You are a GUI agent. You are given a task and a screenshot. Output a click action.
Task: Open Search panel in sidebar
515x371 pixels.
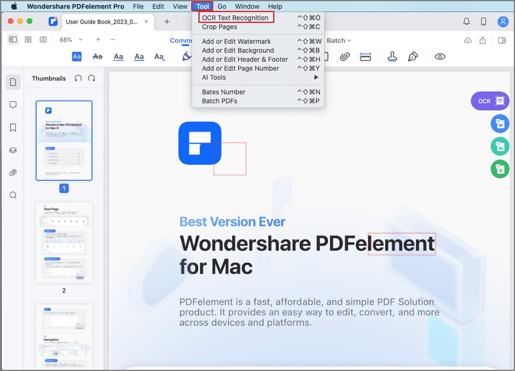13,195
